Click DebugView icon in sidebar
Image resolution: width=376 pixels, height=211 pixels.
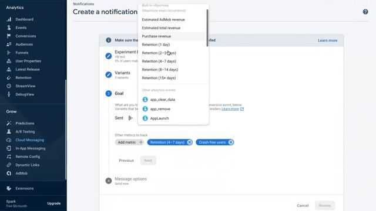pyautogui.click(x=9, y=94)
